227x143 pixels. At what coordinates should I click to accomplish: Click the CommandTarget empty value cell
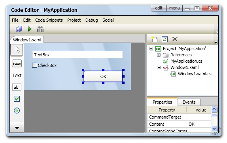pos(199,117)
